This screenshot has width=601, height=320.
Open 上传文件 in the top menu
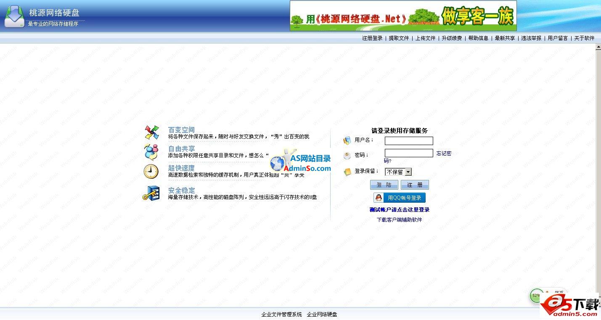(x=425, y=38)
